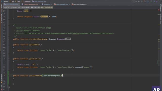This screenshot has height=91, width=162.
Task: Collapse getAddUser function fold on line 65
Action: coord(9,45)
